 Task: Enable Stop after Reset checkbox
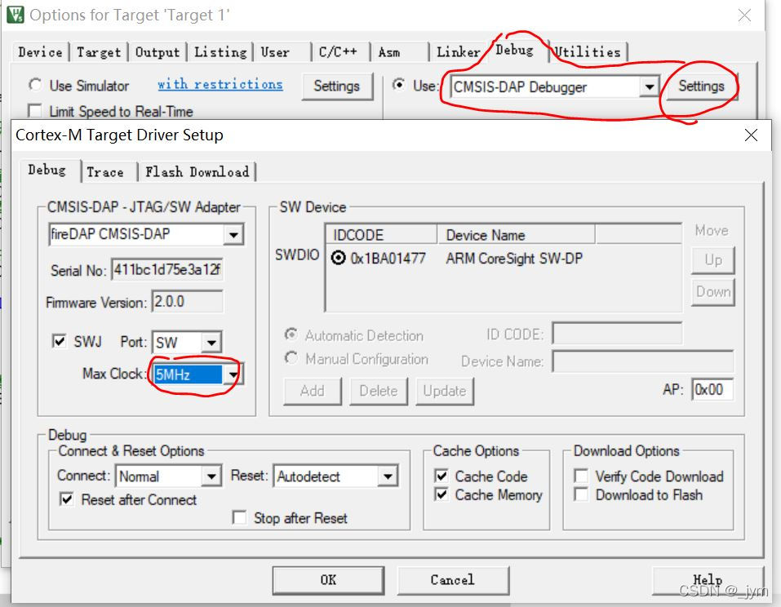click(x=240, y=517)
